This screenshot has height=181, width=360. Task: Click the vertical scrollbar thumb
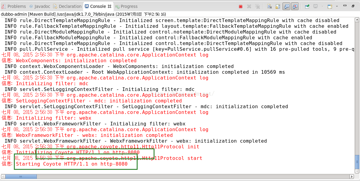click(x=357, y=162)
